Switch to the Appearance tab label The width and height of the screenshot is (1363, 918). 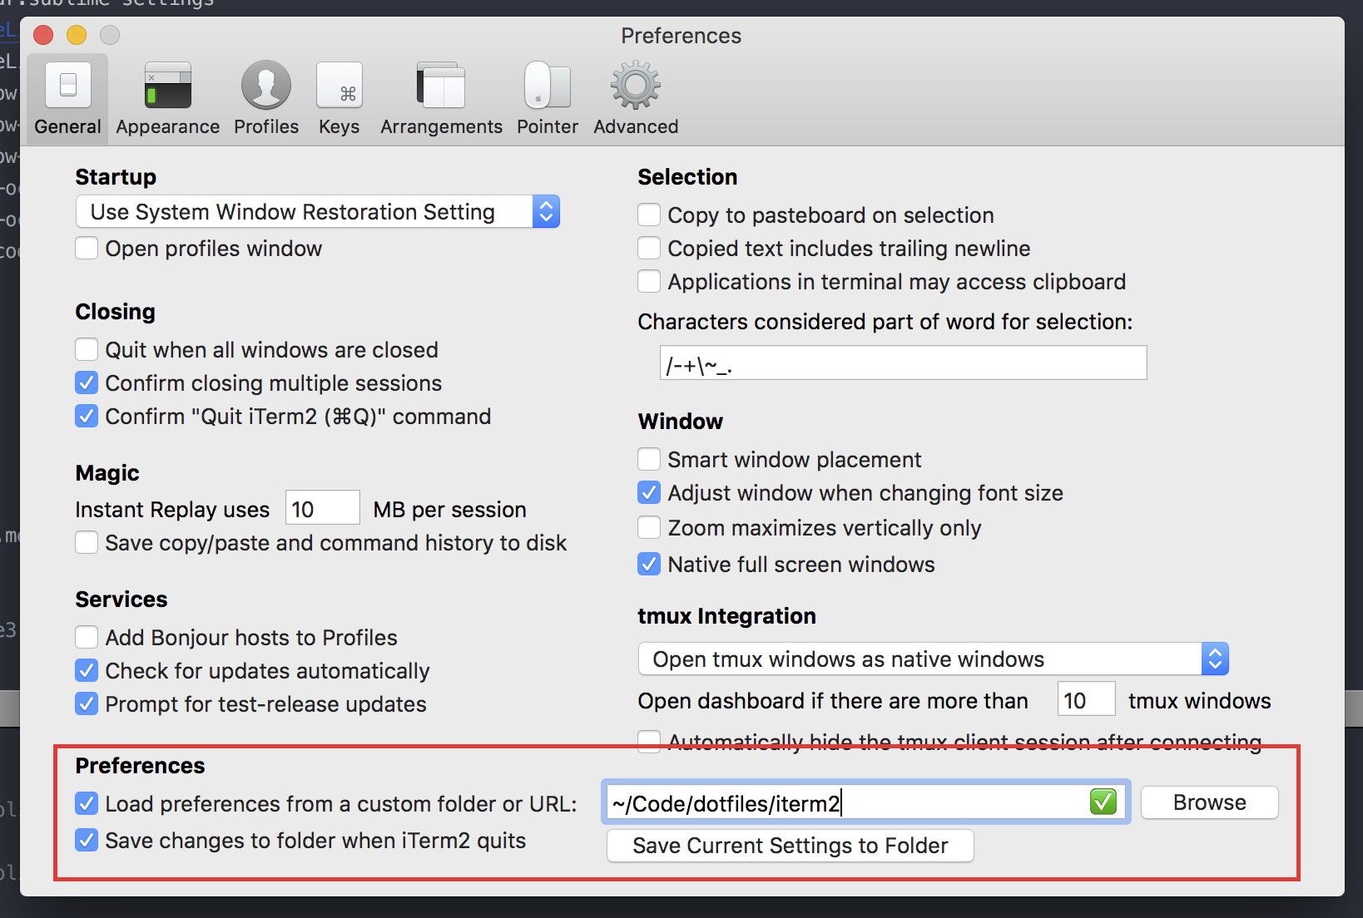point(168,126)
